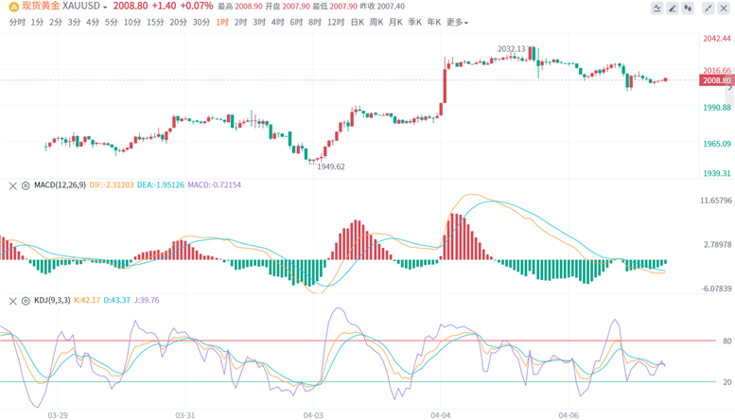
Task: Open KDJ indicator settings gear
Action: pos(26,301)
